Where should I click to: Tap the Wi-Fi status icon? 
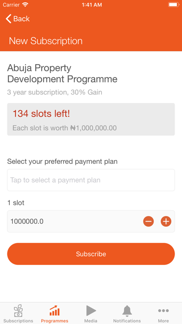[x=25, y=5]
